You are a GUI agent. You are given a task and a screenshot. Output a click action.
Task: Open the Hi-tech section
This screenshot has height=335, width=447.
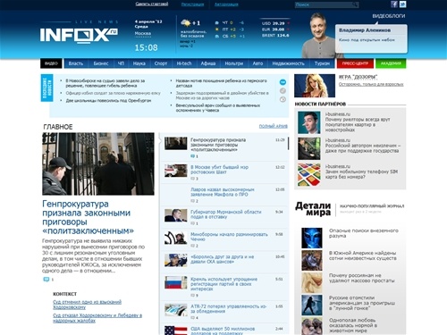[184, 63]
